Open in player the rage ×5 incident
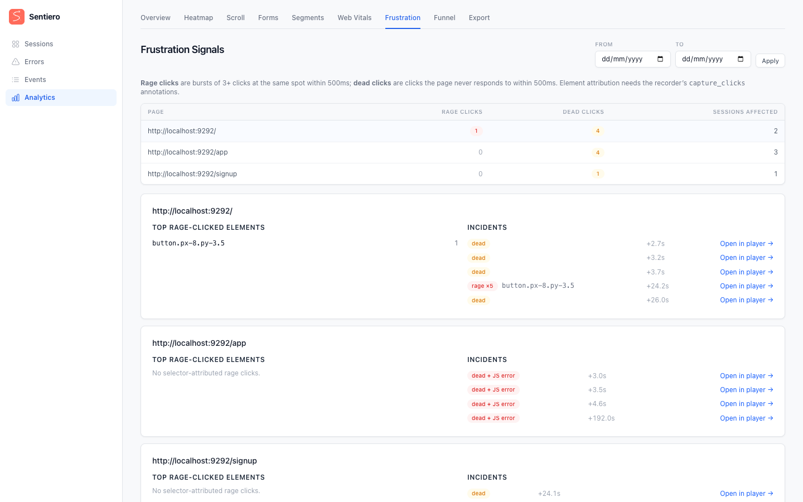The height and width of the screenshot is (502, 803). pyautogui.click(x=747, y=286)
